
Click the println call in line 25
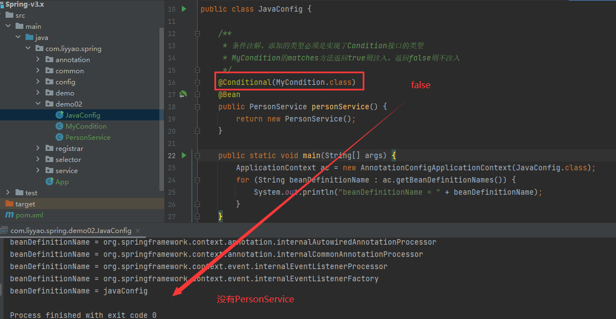318,192
